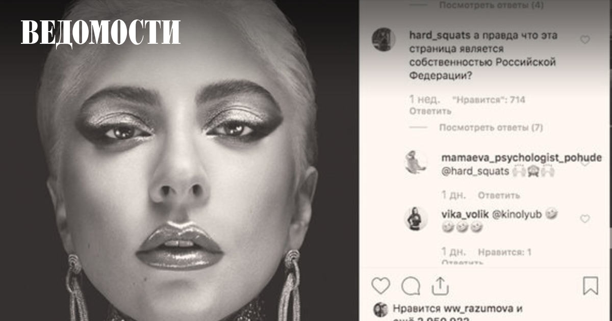Open mamaeva_psychologist_pohude avatar picture
This screenshot has width=612, height=321.
tap(416, 163)
